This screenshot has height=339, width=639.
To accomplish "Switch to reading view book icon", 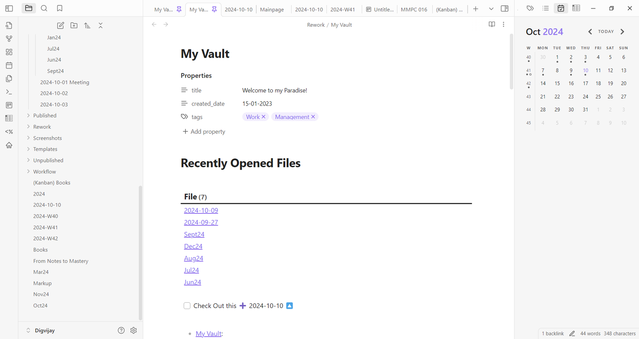I will [492, 24].
